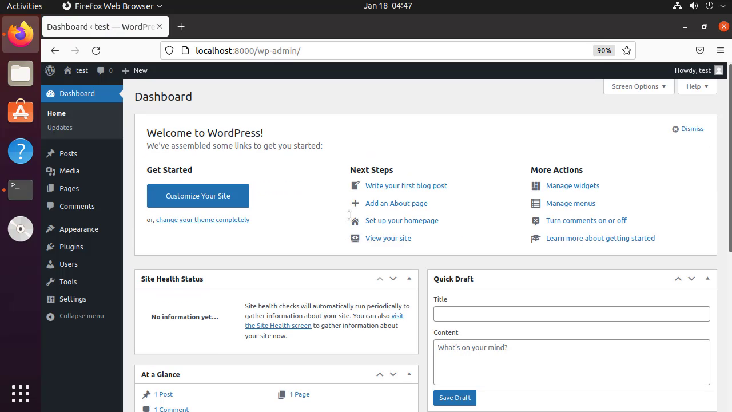Move Quick Draft widget up

678,279
